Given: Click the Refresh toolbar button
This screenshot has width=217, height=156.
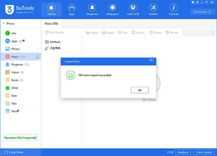Looking at the screenshot, I should (172, 33).
